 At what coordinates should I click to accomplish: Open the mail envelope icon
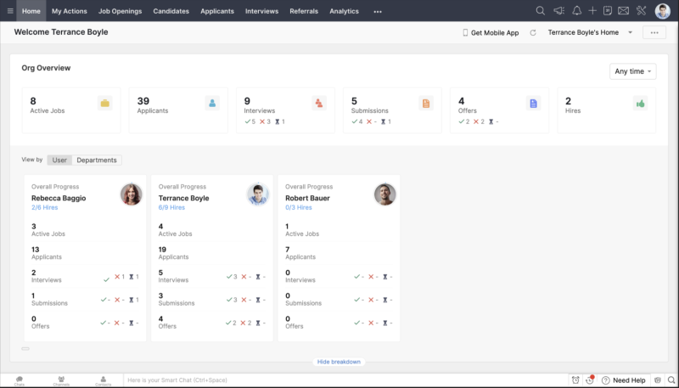coord(623,11)
